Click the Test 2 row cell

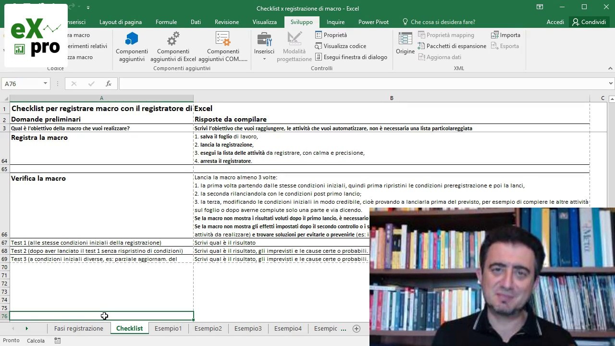(x=101, y=251)
